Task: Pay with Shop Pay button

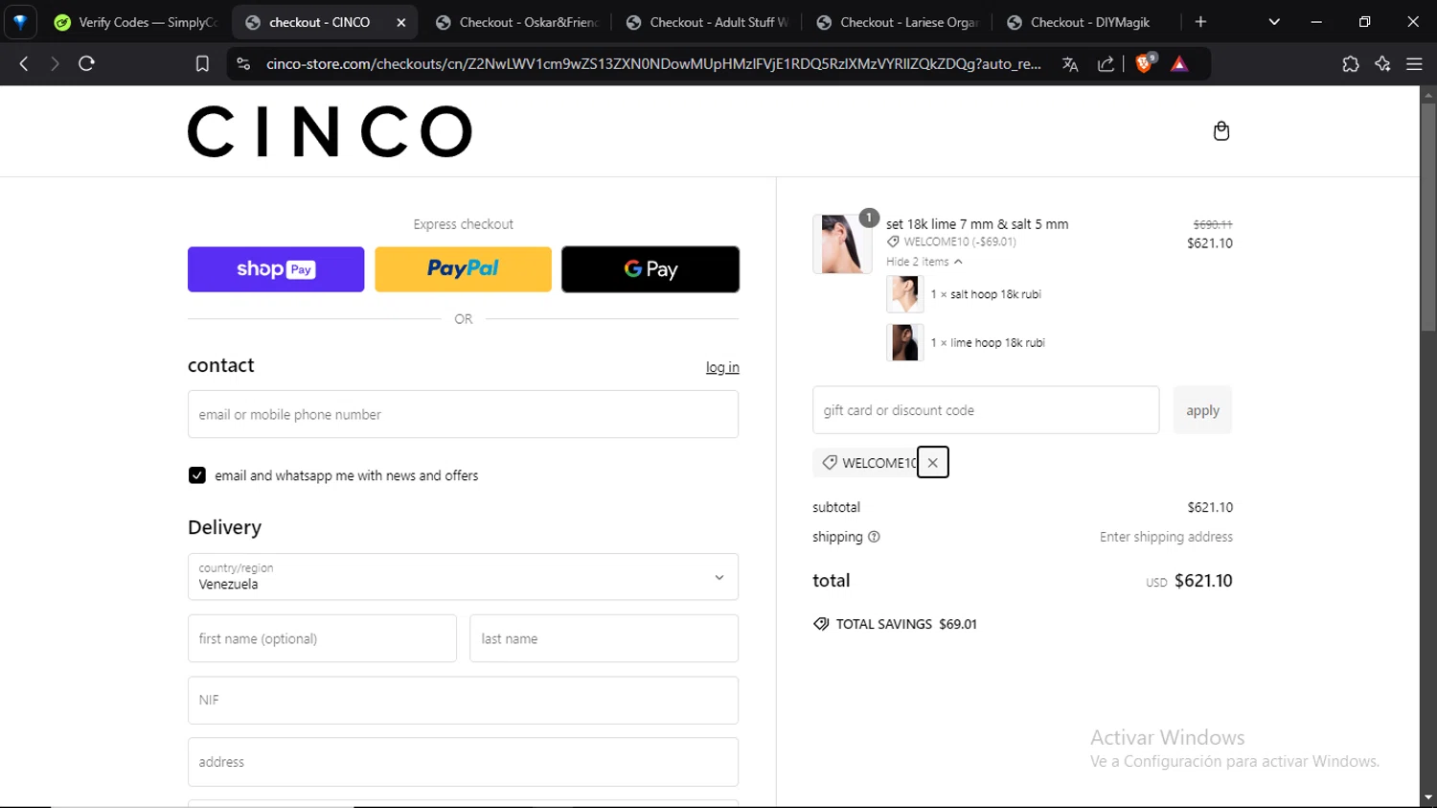Action: (x=276, y=269)
